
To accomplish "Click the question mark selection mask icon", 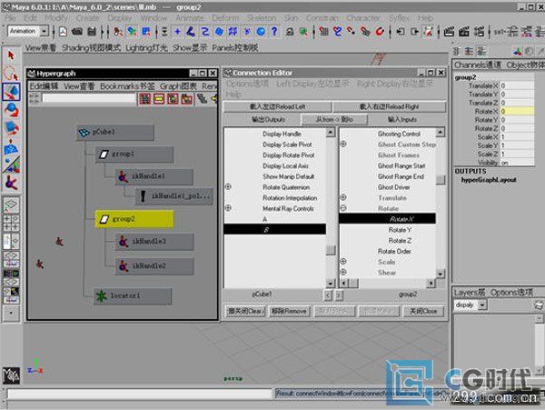I will (x=274, y=32).
